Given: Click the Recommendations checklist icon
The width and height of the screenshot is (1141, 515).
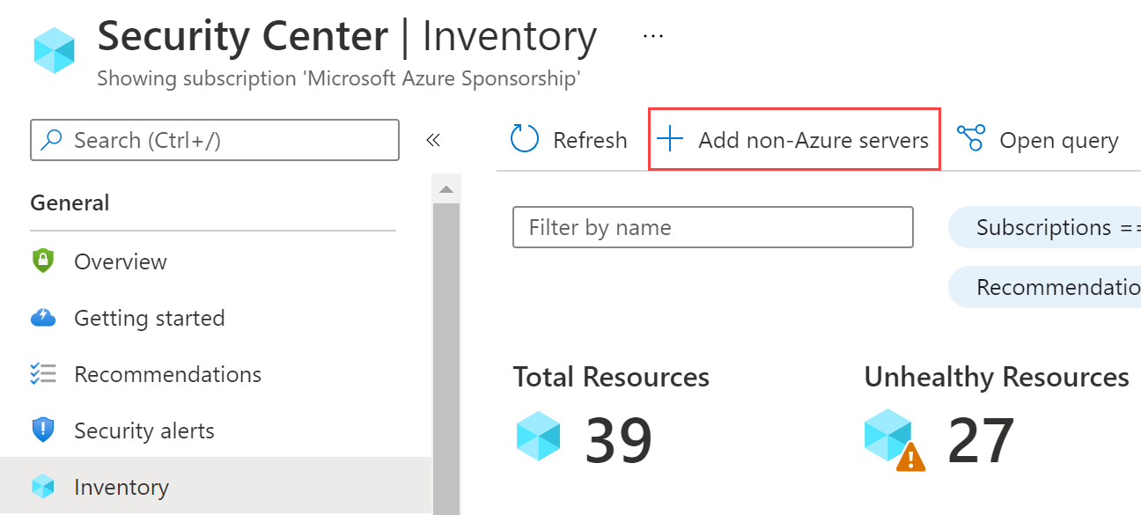Looking at the screenshot, I should [x=42, y=374].
